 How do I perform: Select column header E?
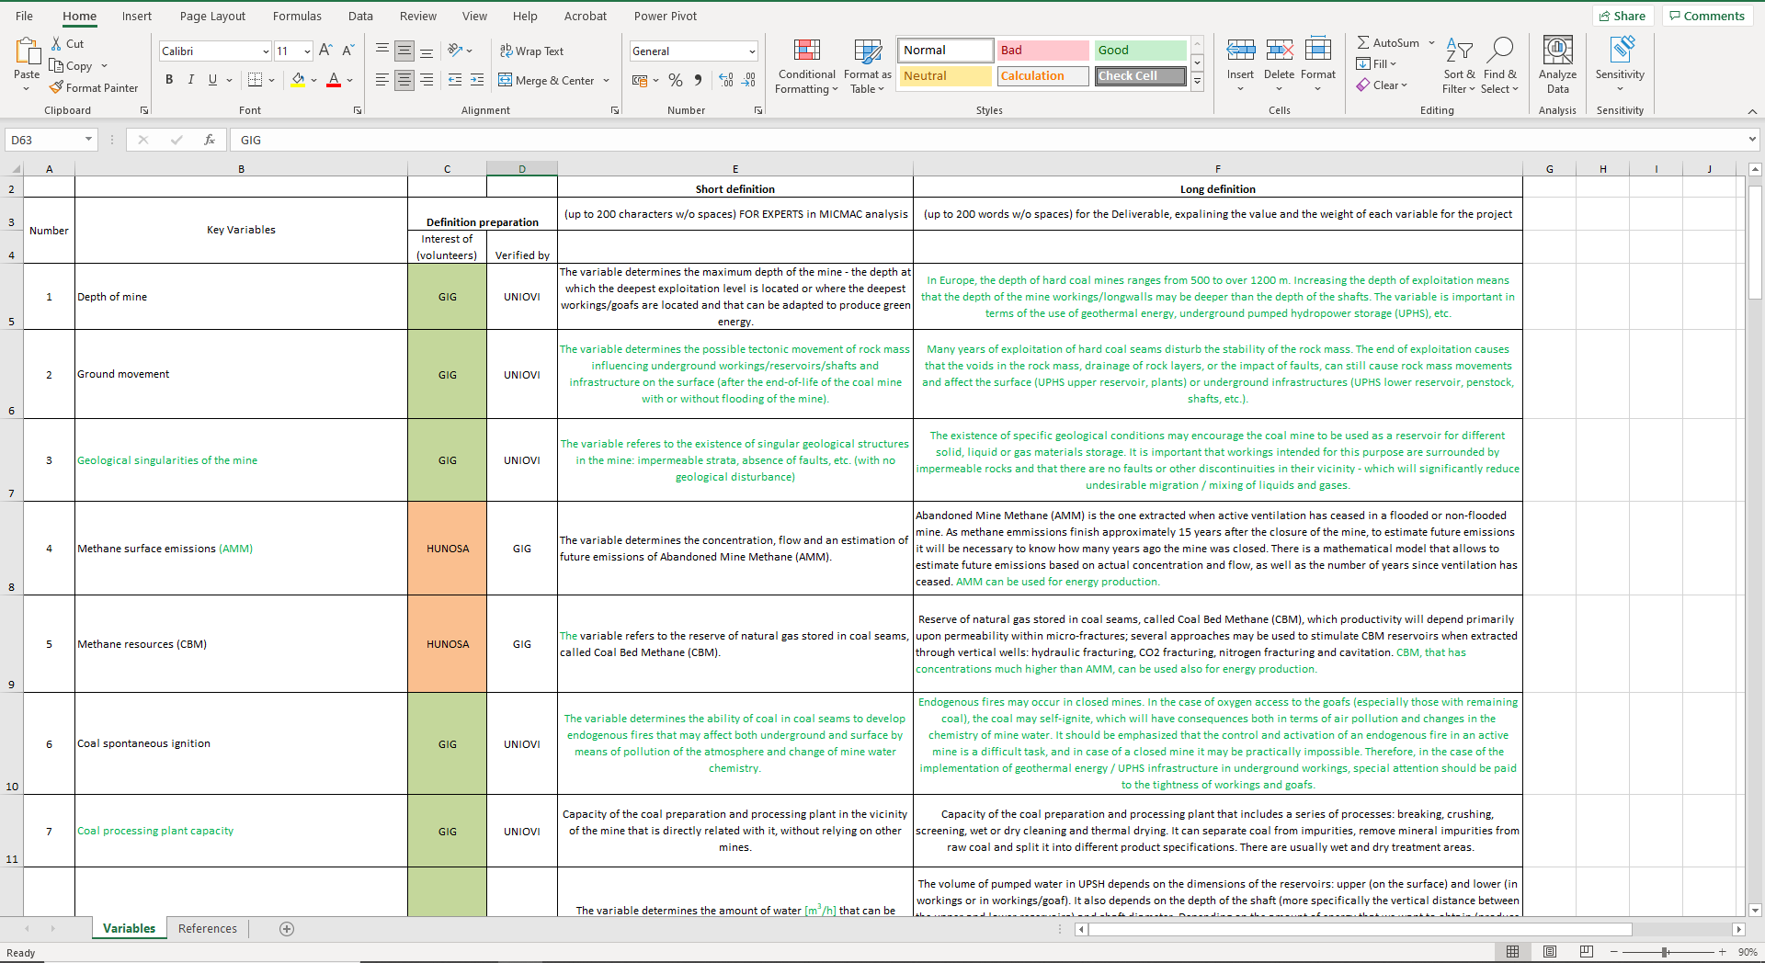click(x=735, y=169)
